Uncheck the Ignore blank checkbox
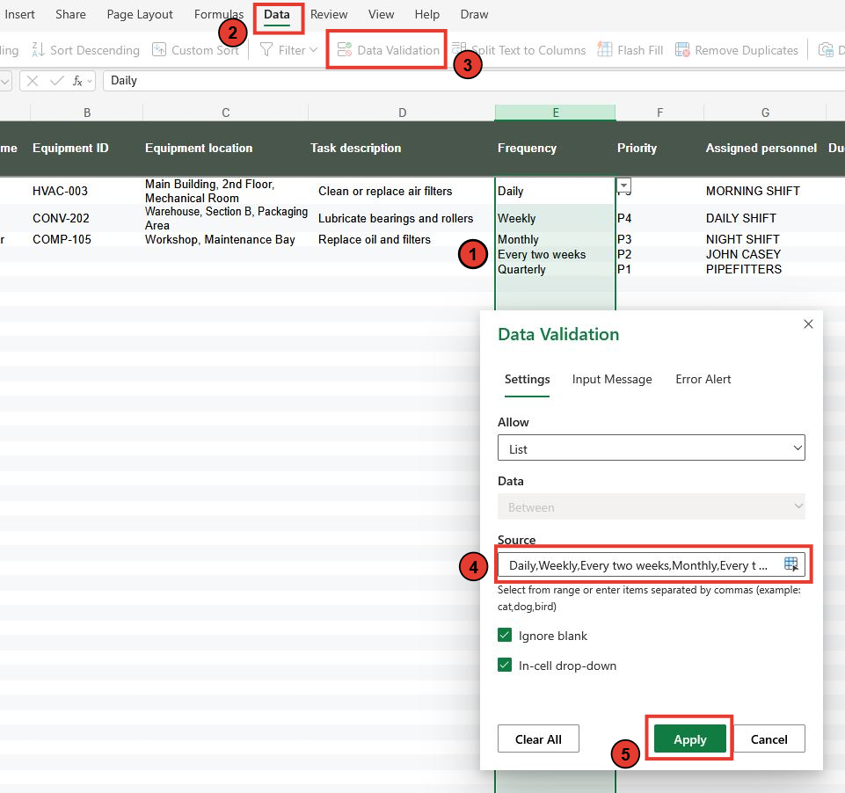Image resolution: width=845 pixels, height=793 pixels. coord(505,635)
